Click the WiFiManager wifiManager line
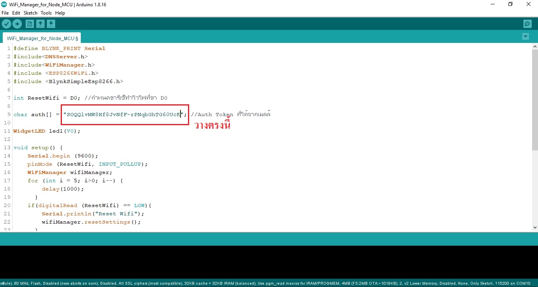 (70, 172)
